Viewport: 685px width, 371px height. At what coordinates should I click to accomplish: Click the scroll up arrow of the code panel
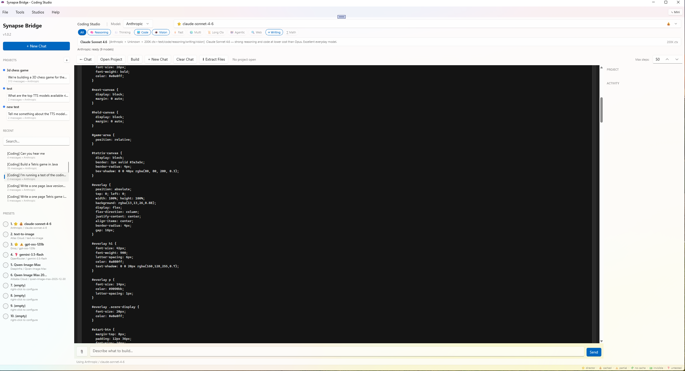(601, 68)
